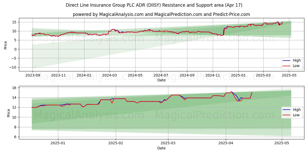Click the '2025-01' date label on the top chart

coord(238,76)
